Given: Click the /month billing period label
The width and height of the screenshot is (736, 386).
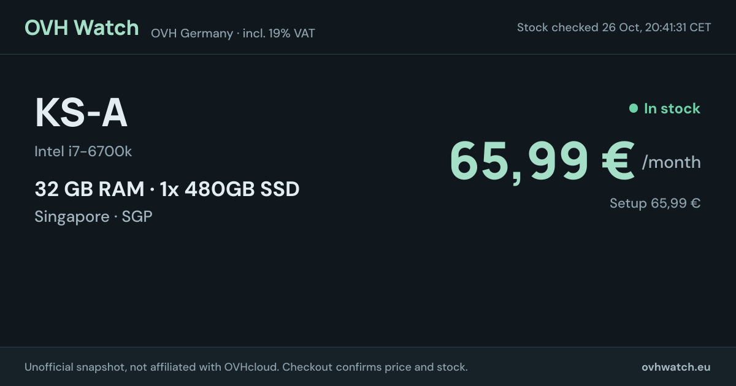Looking at the screenshot, I should [x=671, y=162].
